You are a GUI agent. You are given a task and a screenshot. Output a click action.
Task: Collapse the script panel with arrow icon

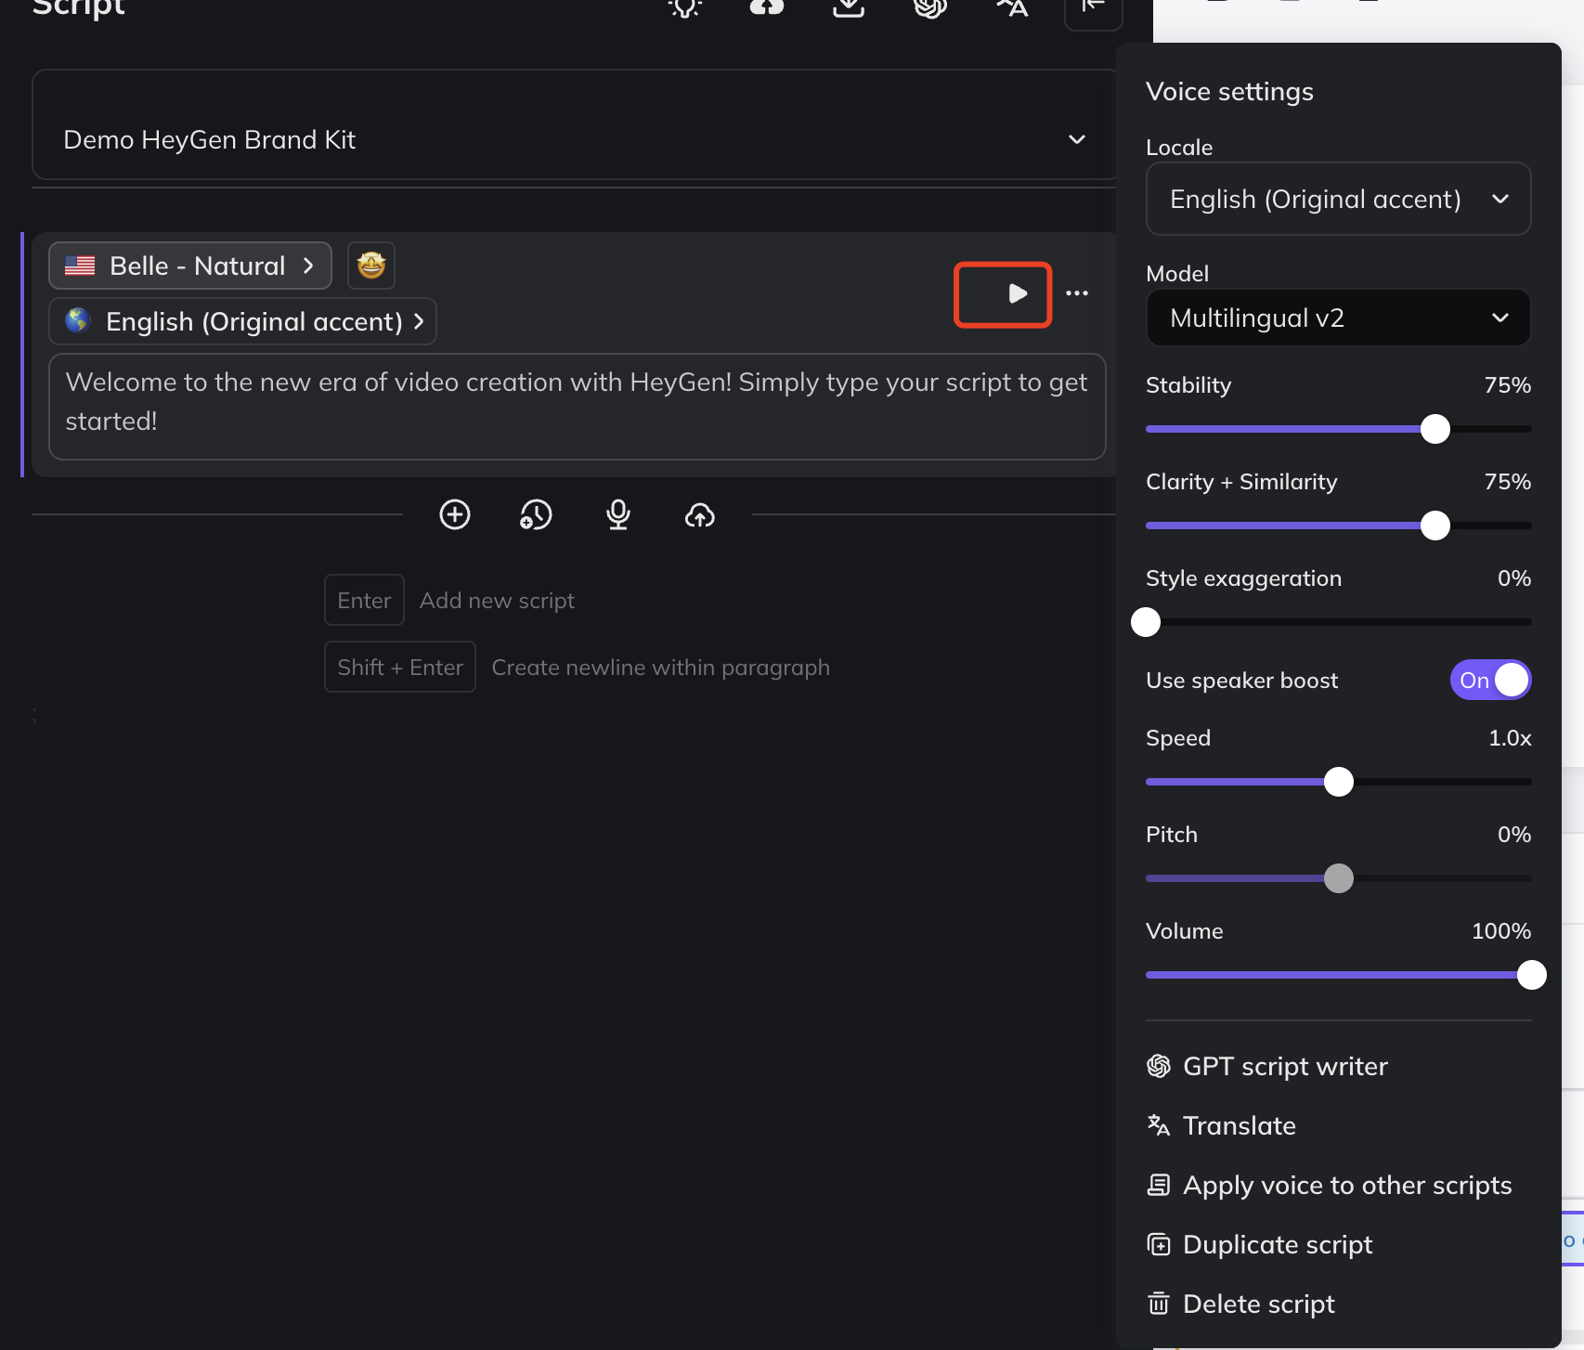tap(1094, 9)
